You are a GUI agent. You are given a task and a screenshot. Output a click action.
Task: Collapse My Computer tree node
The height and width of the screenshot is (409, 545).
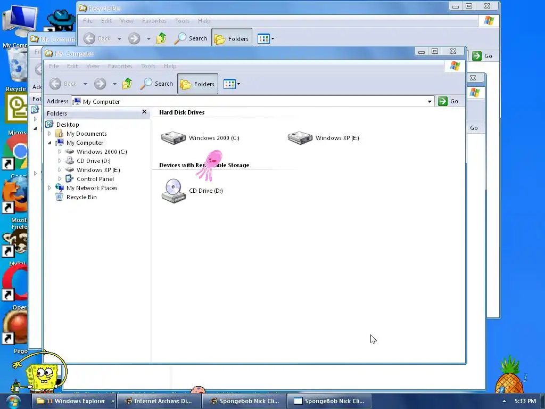49,143
